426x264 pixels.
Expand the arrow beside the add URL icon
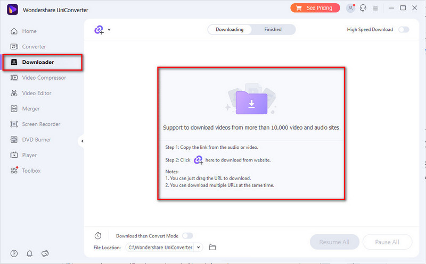pyautogui.click(x=109, y=30)
